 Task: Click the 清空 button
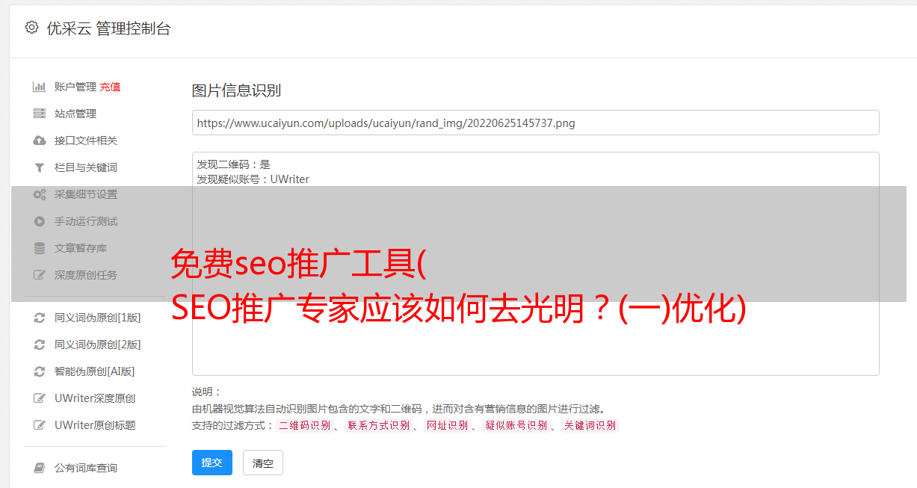click(x=263, y=463)
